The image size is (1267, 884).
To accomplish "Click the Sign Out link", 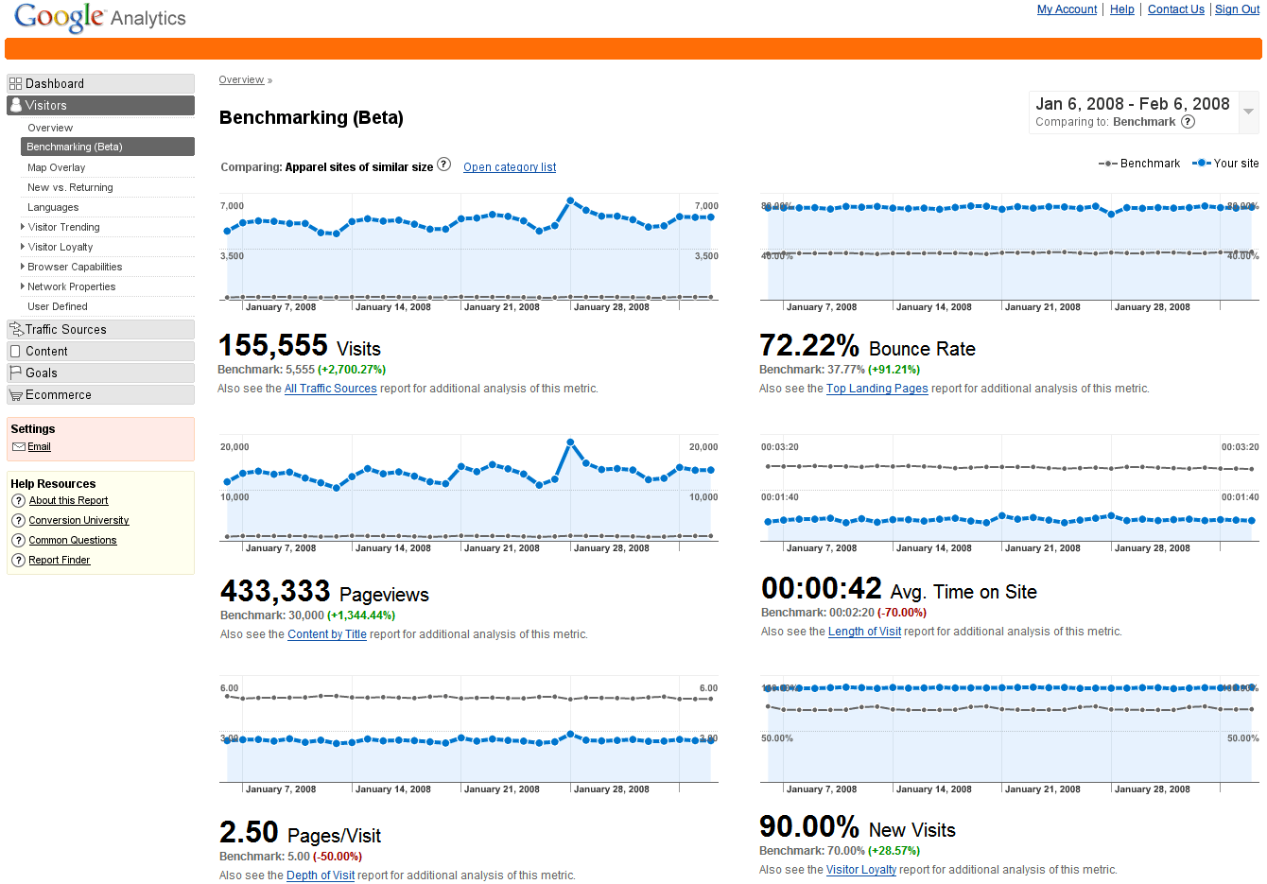I will (1238, 9).
